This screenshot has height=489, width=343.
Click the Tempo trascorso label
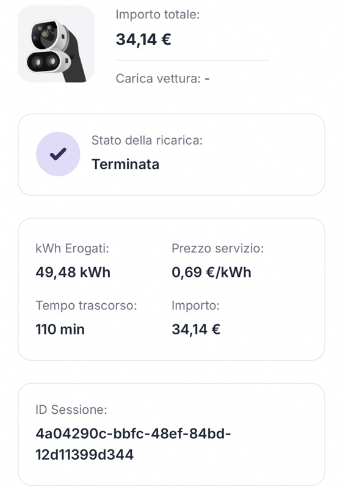[x=86, y=306]
